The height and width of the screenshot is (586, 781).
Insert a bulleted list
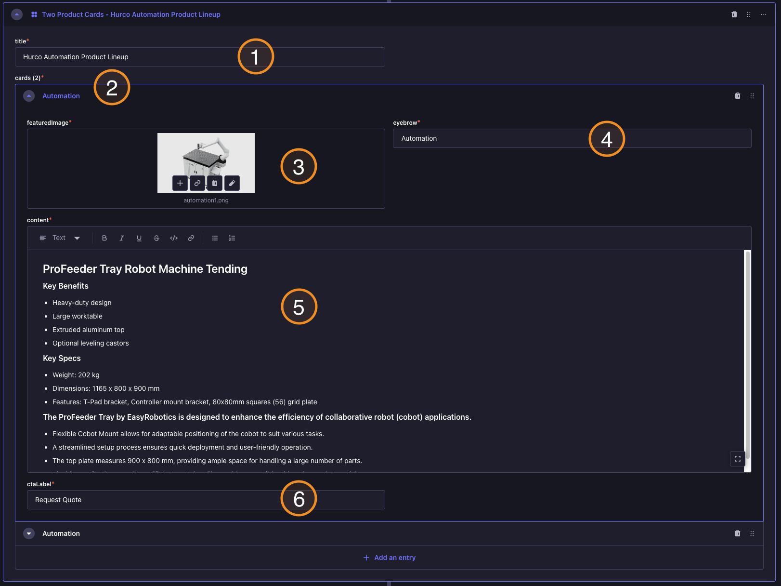pos(215,238)
